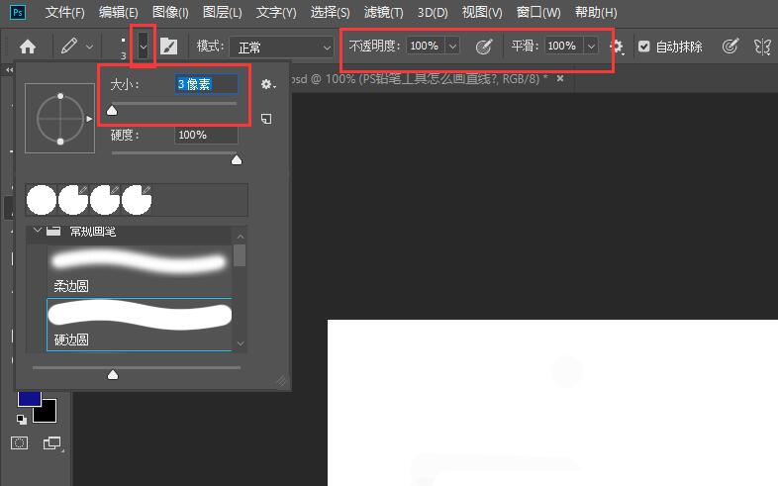The image size is (778, 486).
Task: Open the 选择(S) menu
Action: point(330,12)
